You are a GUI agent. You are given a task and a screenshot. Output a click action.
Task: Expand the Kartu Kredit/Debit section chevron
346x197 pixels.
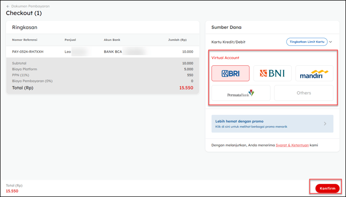pyautogui.click(x=330, y=42)
